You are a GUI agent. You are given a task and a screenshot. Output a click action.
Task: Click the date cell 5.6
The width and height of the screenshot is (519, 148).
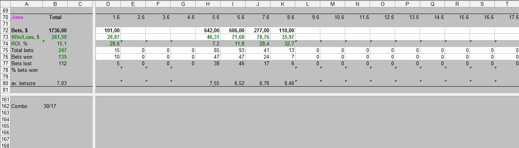point(208,17)
